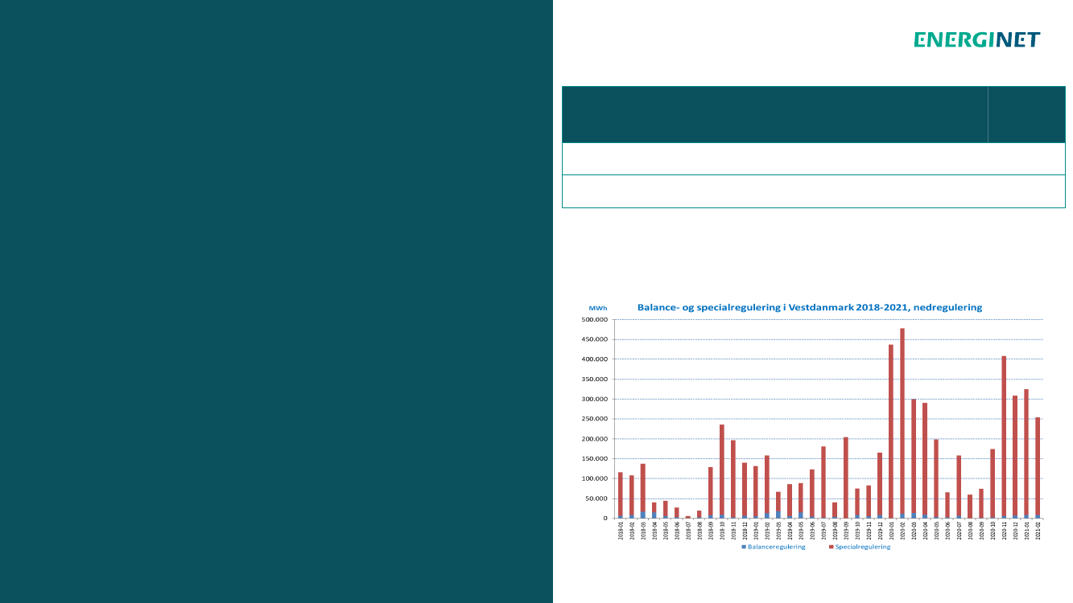Select the first empty table row
1073x603 pixels.
813,158
